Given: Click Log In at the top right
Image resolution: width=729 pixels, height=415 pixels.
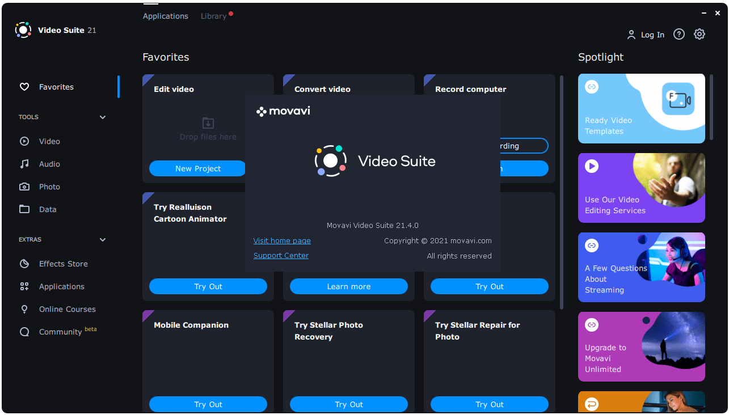Looking at the screenshot, I should [x=646, y=35].
